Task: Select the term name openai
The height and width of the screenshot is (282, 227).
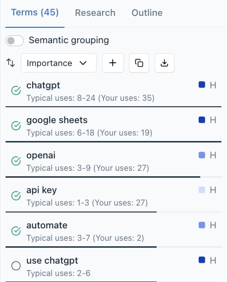Action: click(41, 155)
